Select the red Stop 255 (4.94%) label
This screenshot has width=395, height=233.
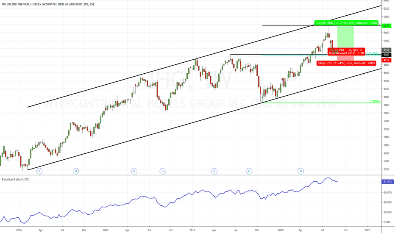pyautogui.click(x=346, y=63)
